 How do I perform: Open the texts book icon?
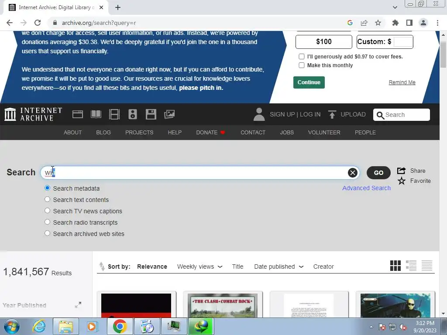click(96, 115)
